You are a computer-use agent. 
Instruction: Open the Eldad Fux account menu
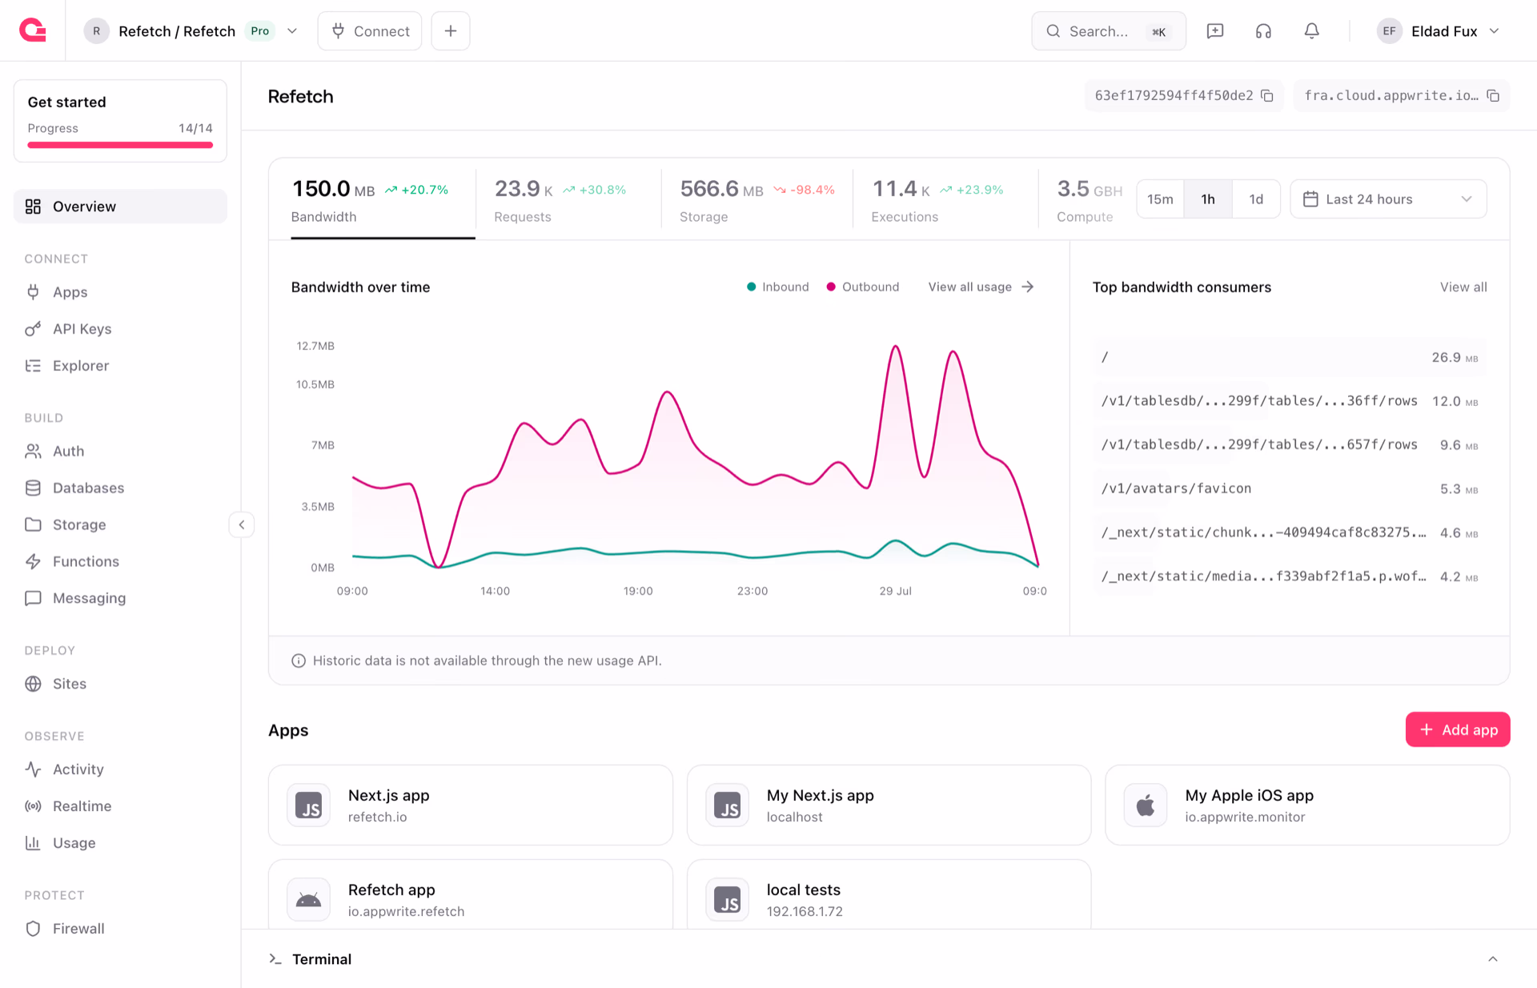click(x=1438, y=31)
